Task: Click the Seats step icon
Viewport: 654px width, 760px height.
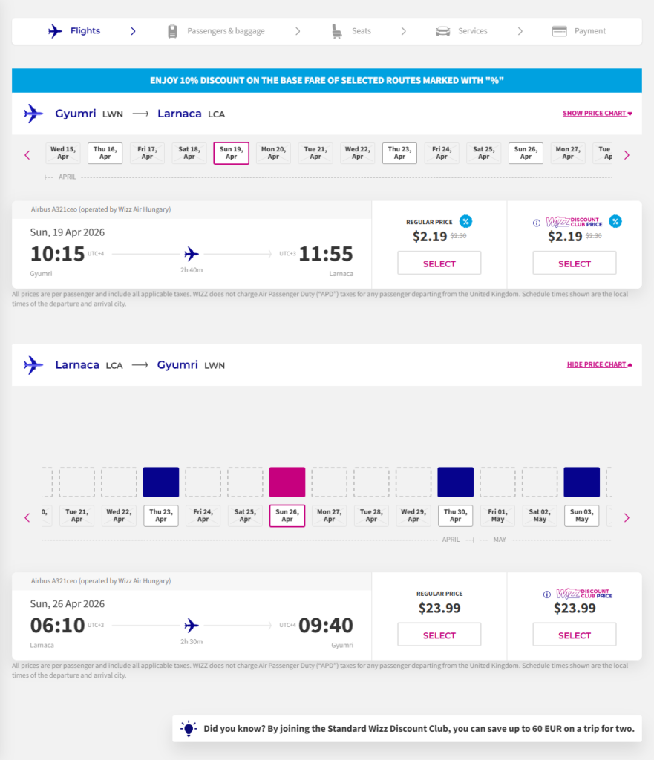Action: (337, 31)
